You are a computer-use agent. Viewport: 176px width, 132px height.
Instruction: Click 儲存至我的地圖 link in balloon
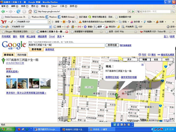pyautogui.click(x=129, y=77)
